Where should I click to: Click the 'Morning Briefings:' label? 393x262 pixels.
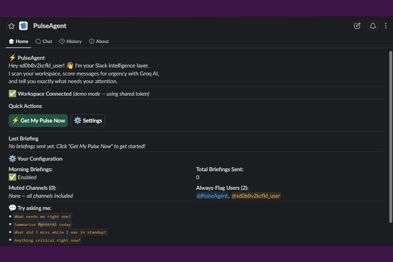click(x=31, y=169)
